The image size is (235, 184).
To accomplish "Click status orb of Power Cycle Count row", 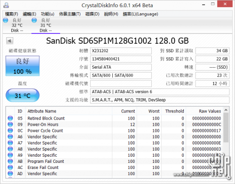I will pos(10,130).
